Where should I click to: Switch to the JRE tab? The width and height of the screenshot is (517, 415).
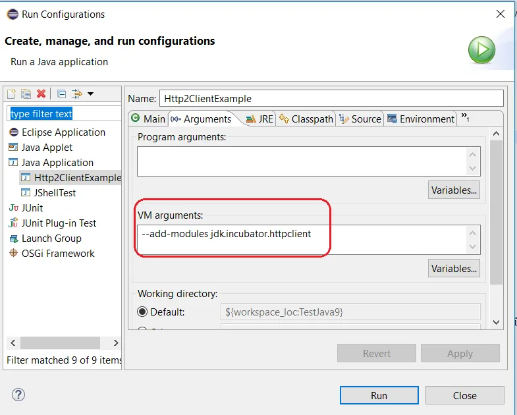(x=260, y=119)
